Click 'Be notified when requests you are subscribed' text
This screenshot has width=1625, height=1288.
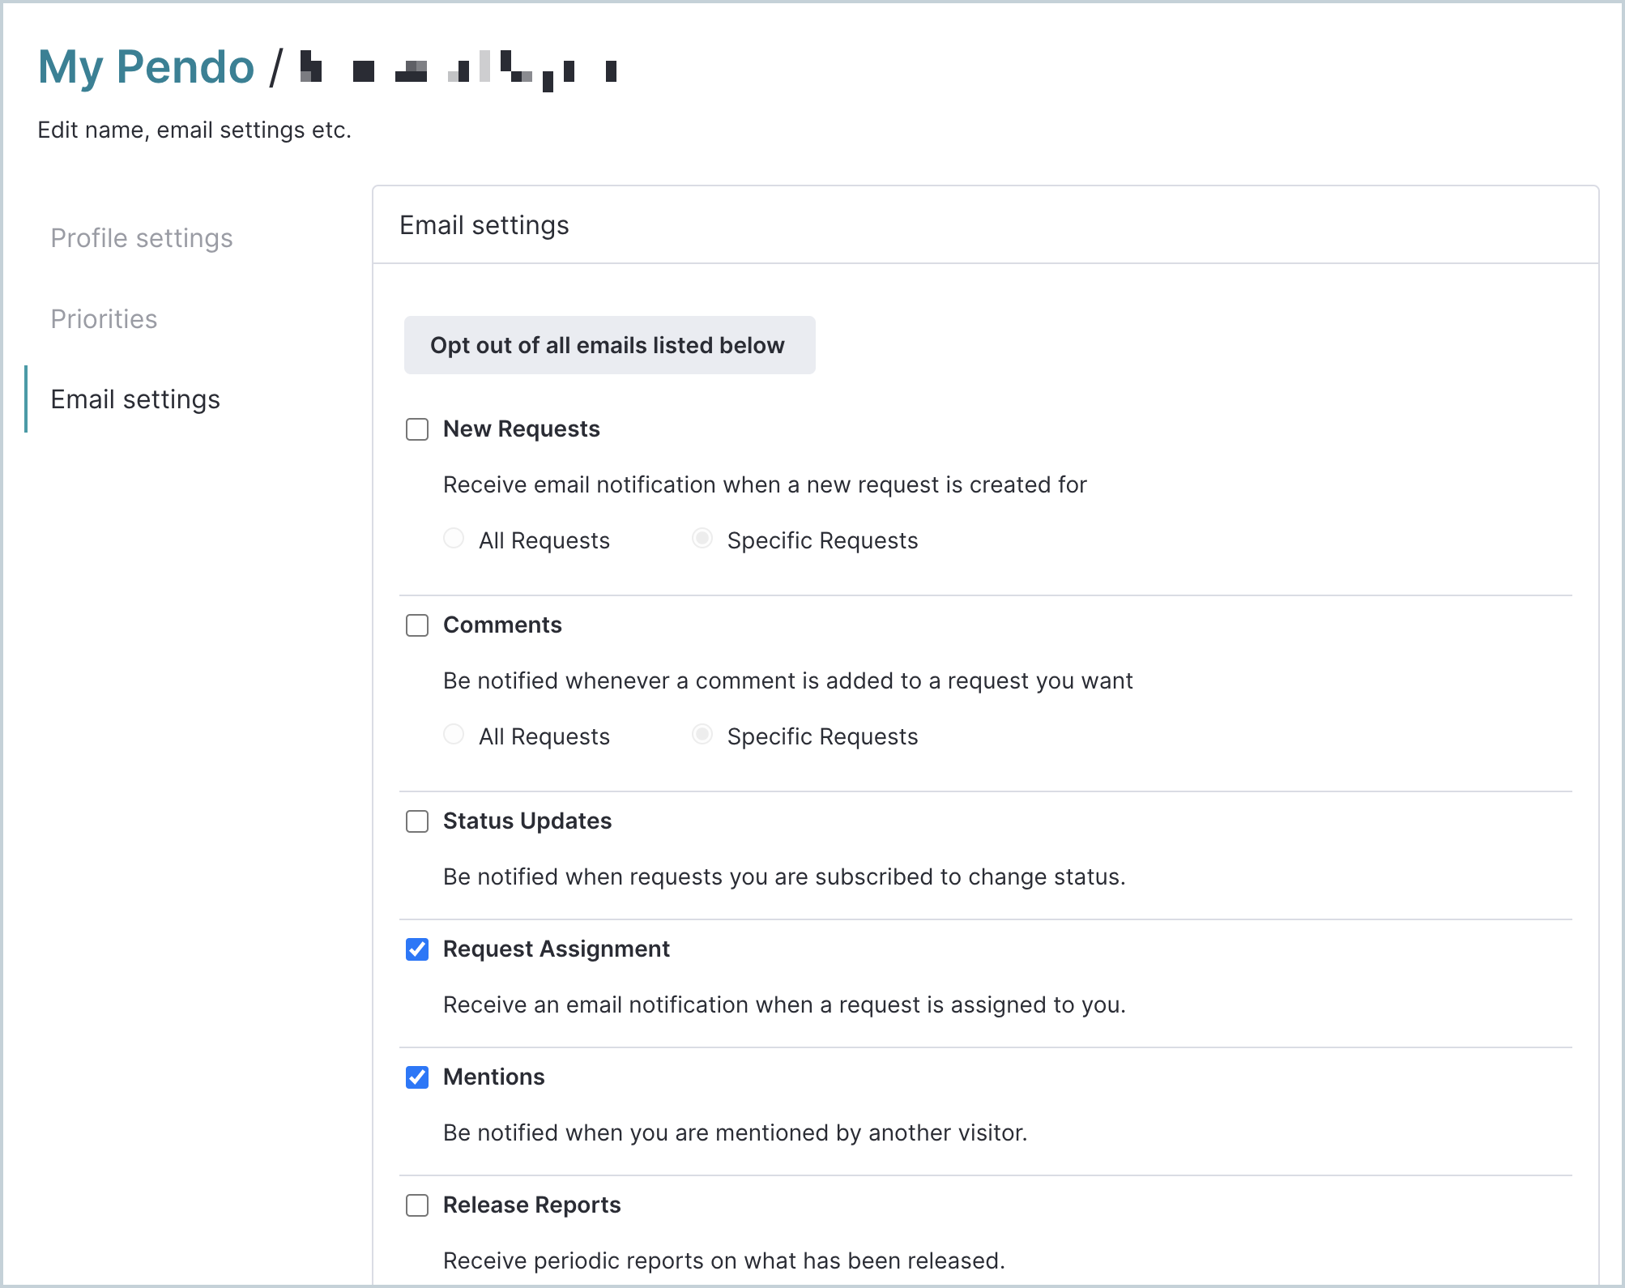[784, 876]
